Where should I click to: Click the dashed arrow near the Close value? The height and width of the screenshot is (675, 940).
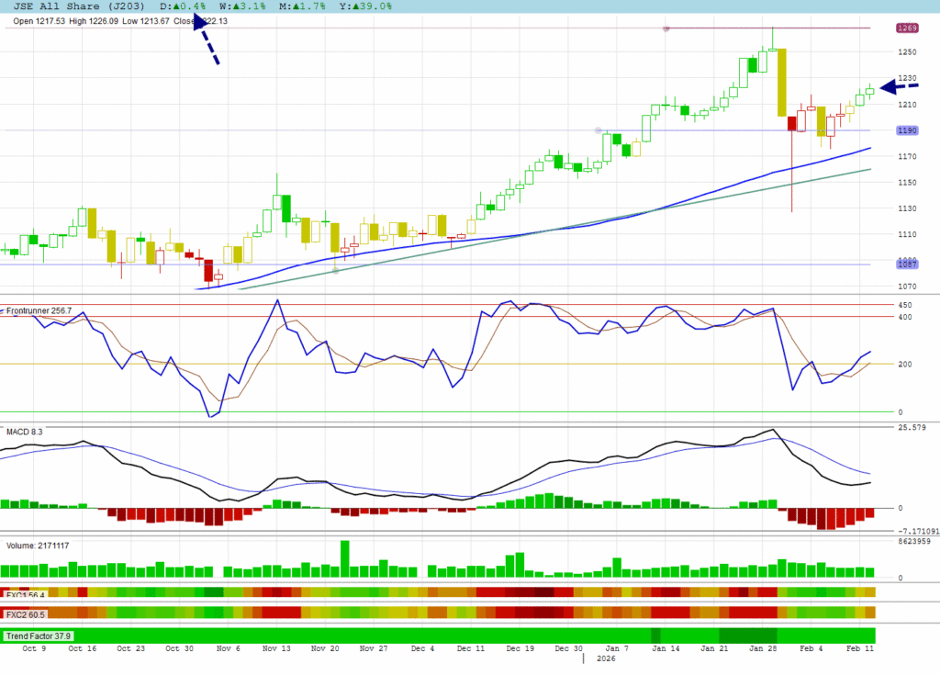tap(206, 40)
